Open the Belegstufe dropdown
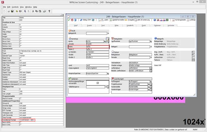The image size is (207, 132). pos(108,33)
